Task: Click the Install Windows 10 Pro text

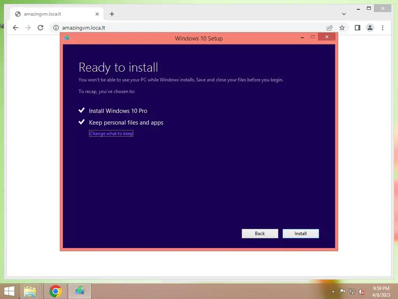Action: pyautogui.click(x=118, y=111)
